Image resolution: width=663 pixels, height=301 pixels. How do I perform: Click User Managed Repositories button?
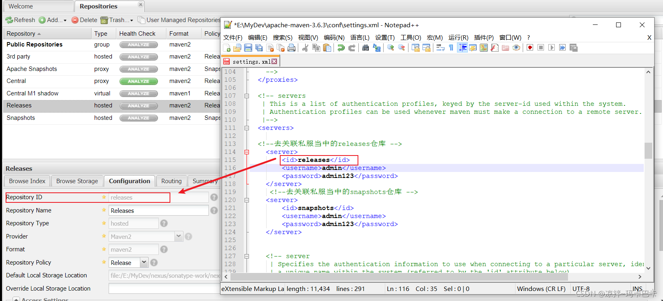pos(179,20)
